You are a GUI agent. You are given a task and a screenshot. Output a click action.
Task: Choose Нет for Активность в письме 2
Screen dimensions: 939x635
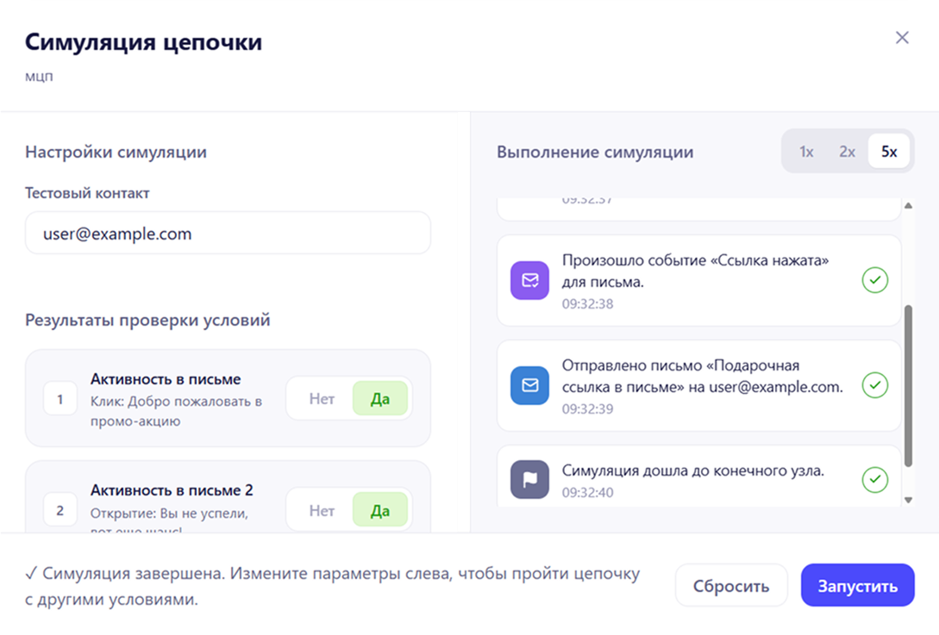point(322,511)
